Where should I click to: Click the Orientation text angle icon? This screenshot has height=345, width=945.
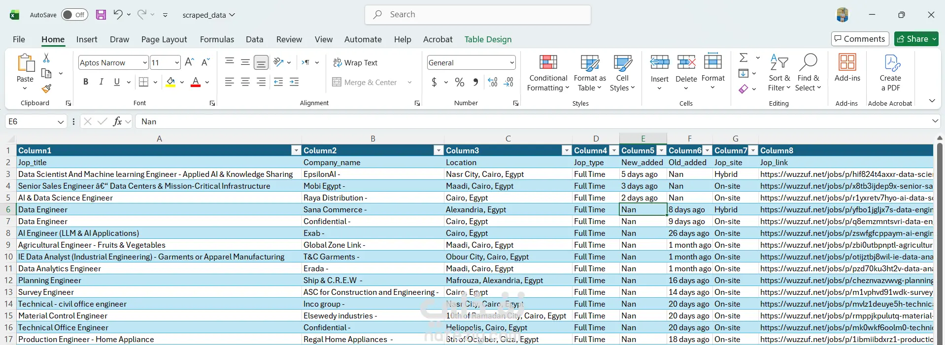click(x=279, y=62)
